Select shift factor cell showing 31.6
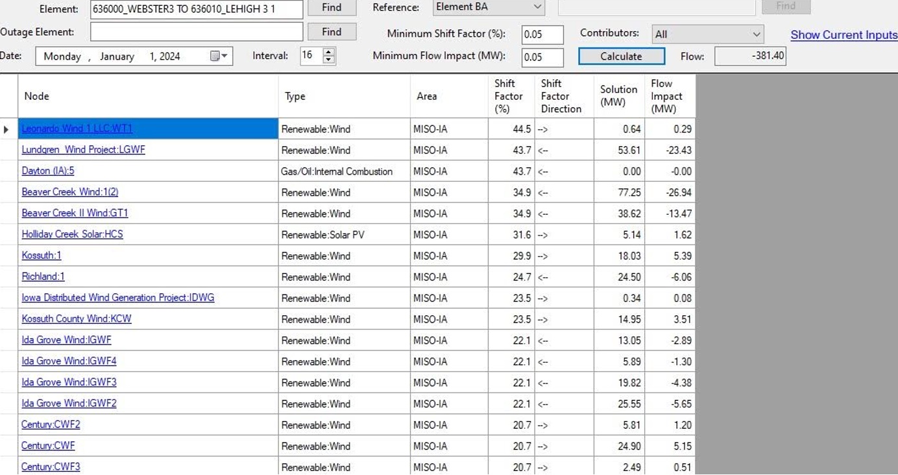Screen dimensions: 898x475 pyautogui.click(x=511, y=235)
